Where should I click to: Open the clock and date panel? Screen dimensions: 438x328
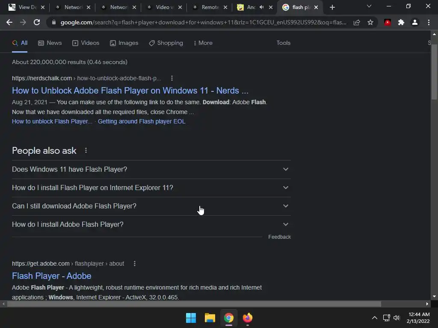418,318
